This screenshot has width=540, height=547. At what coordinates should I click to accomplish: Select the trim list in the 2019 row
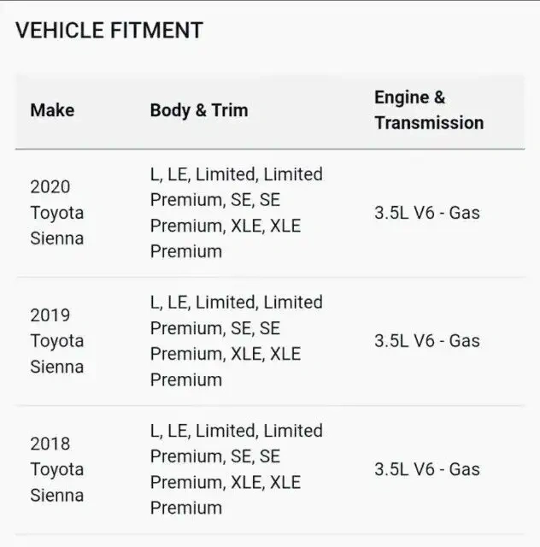pos(237,341)
